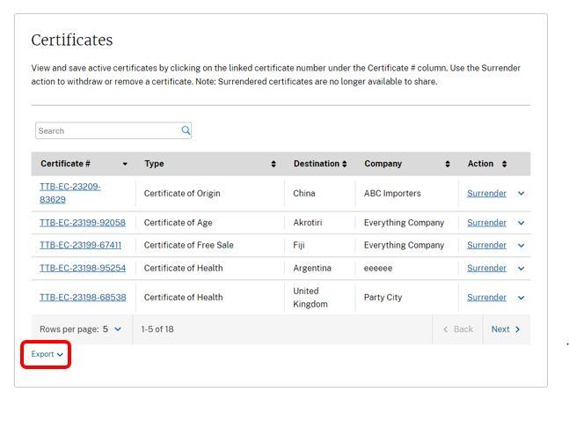Sort table by Type column
This screenshot has height=421, width=569.
pos(274,164)
